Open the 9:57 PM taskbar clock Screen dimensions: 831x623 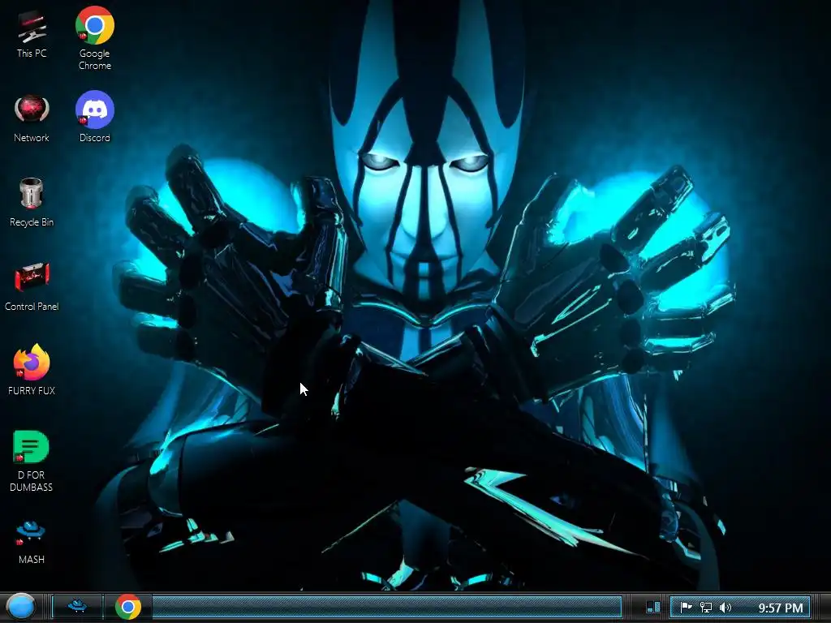(x=781, y=608)
